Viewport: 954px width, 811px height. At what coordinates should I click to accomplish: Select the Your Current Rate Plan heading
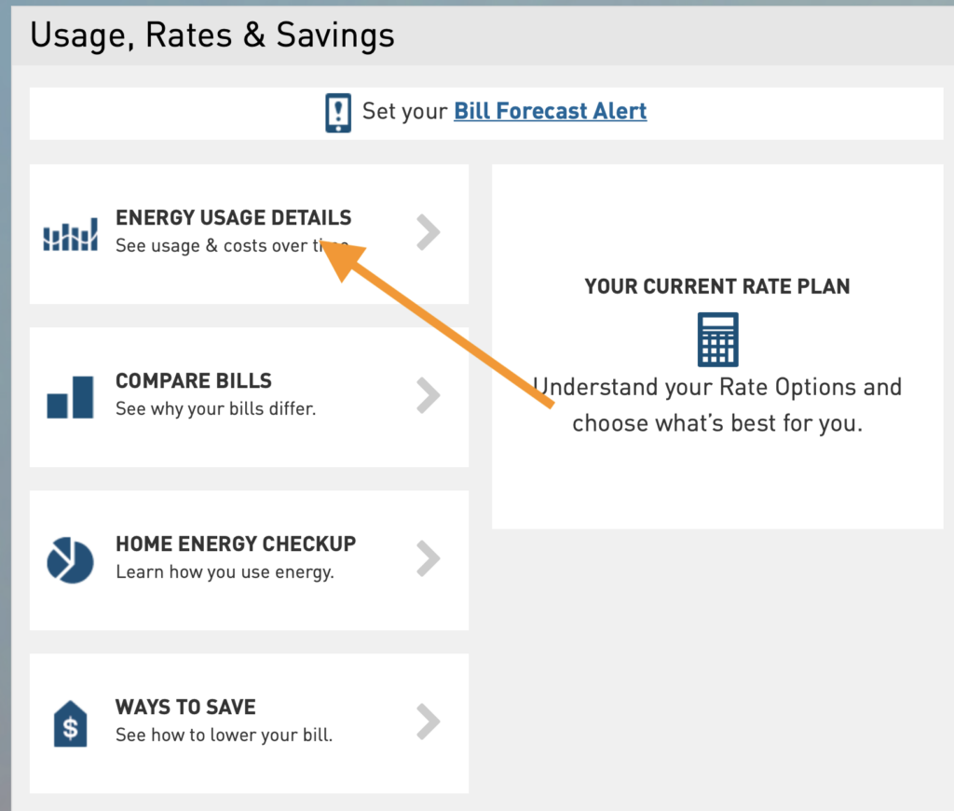click(x=717, y=287)
